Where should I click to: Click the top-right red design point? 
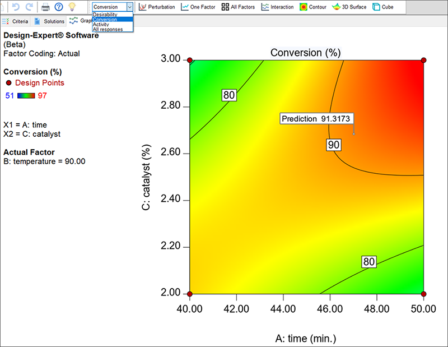tap(423, 60)
